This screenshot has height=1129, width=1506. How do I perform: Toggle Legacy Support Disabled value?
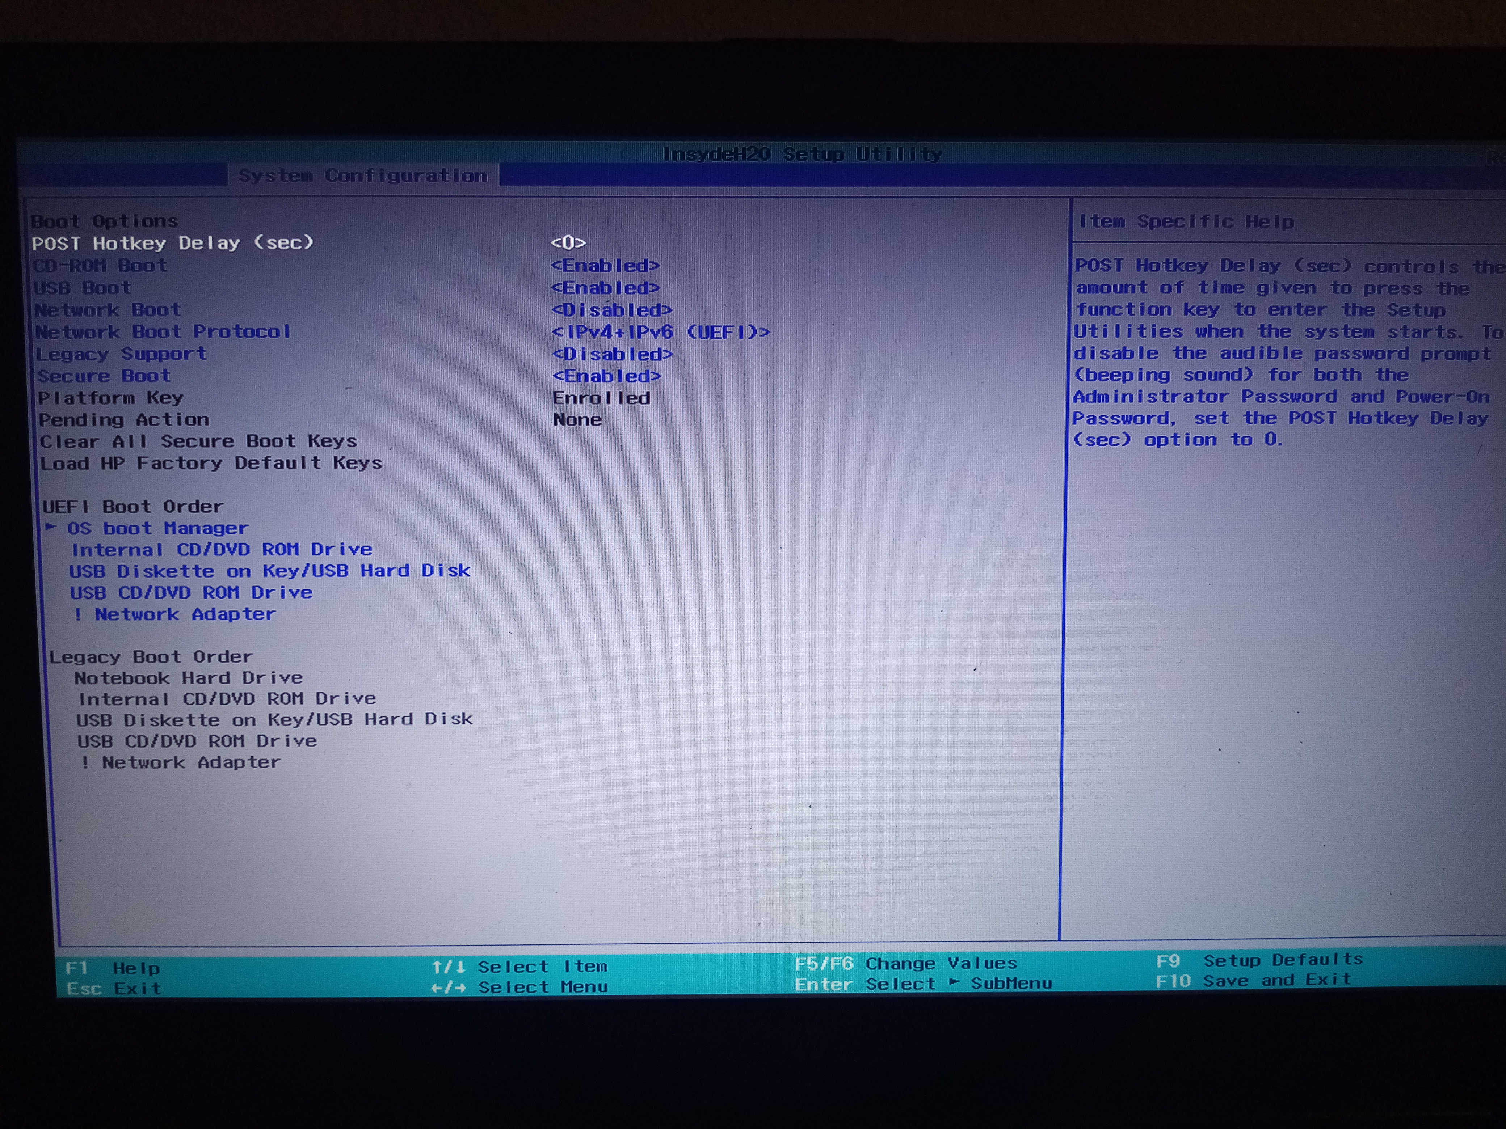click(x=612, y=354)
